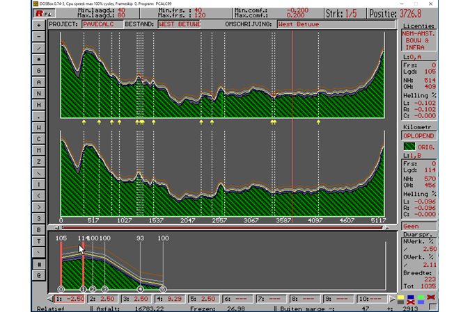Select the bright green color swatch

(421, 297)
